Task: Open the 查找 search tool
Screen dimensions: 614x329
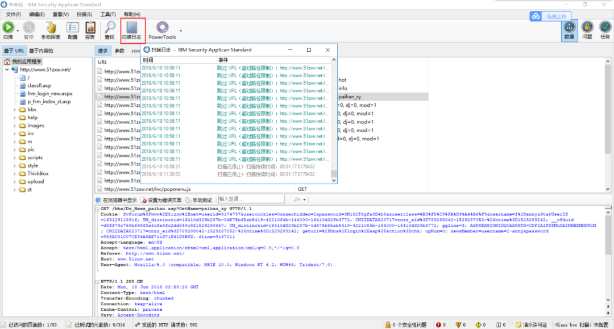Action: (x=110, y=31)
